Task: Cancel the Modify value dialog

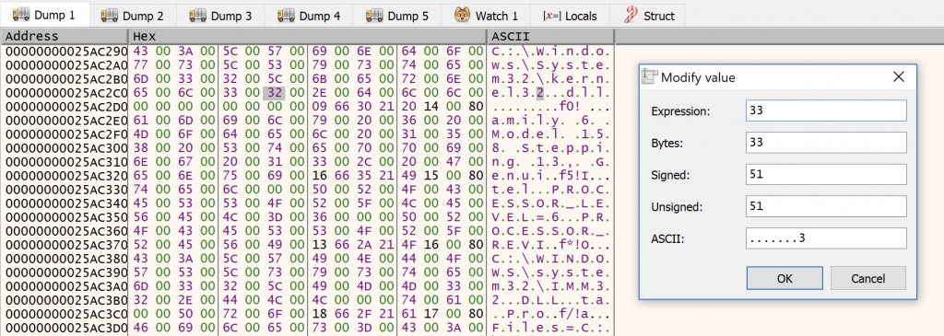Action: click(868, 278)
